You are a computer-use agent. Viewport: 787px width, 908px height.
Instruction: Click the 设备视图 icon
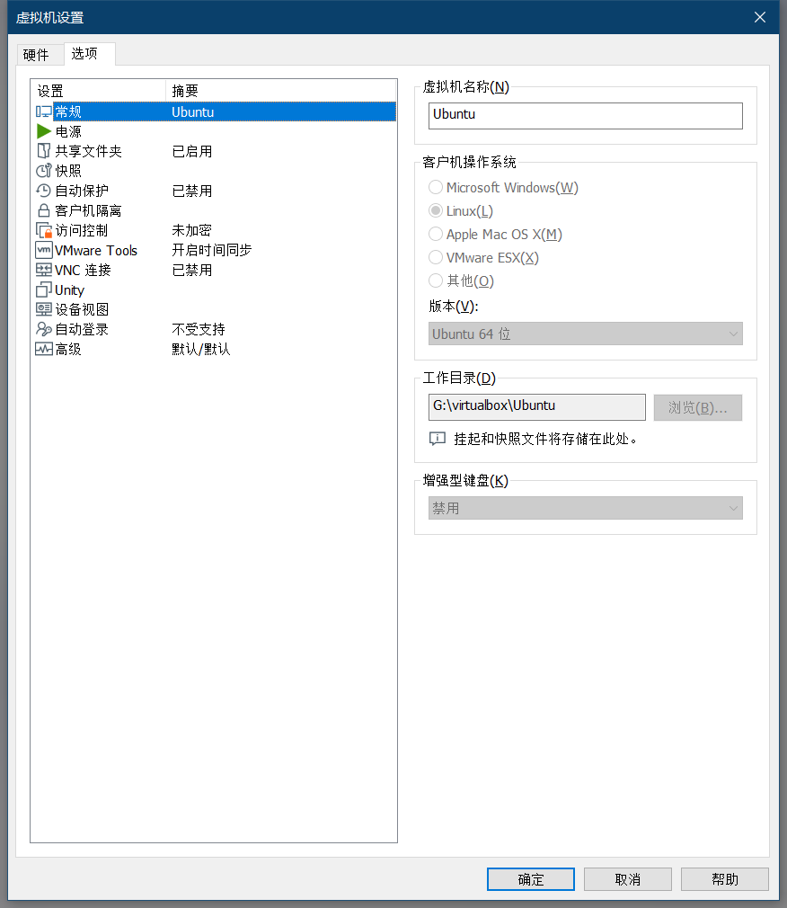tap(44, 309)
